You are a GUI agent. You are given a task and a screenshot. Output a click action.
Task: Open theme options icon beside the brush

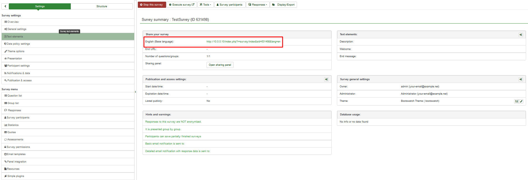click(516, 102)
